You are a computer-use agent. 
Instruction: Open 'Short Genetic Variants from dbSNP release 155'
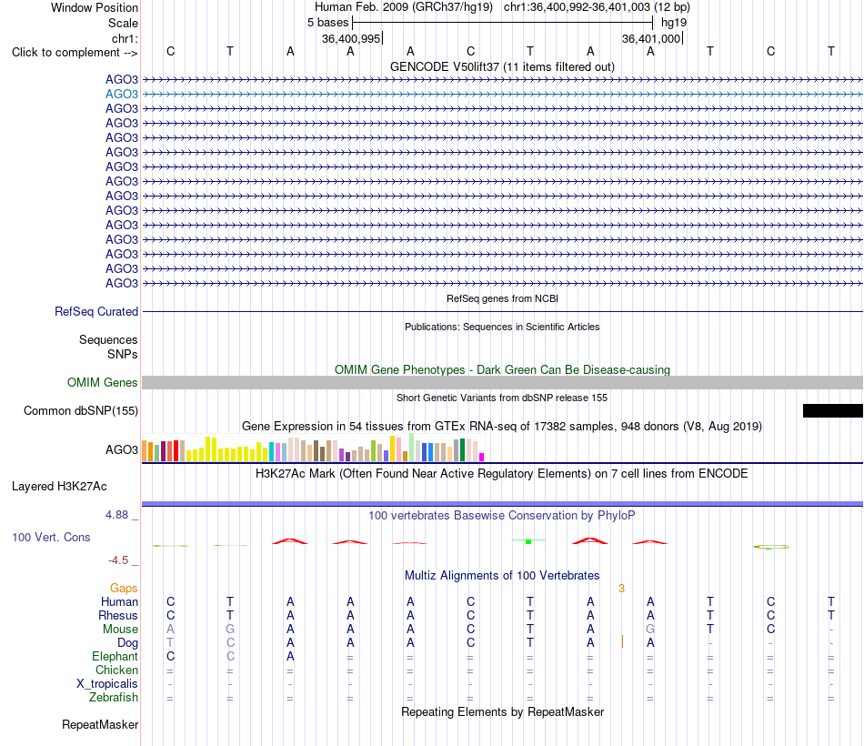coord(502,398)
